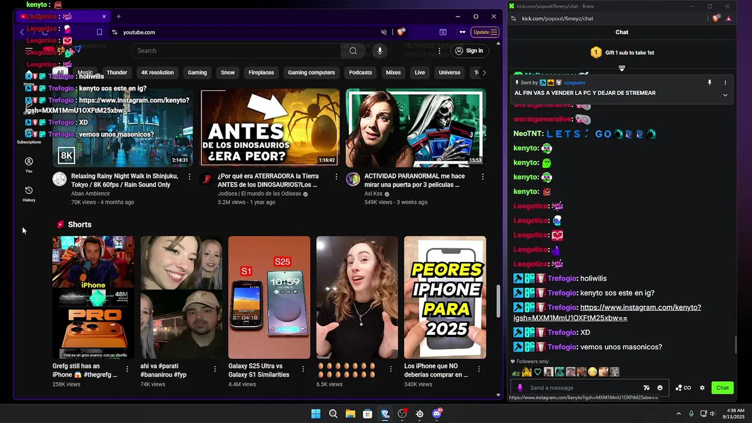This screenshot has height=423, width=752.
Task: Open the PEORES IPHONE PARA 2025 short
Action: 445,297
